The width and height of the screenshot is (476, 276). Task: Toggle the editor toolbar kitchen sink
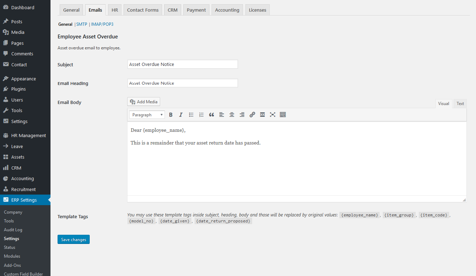pos(283,115)
